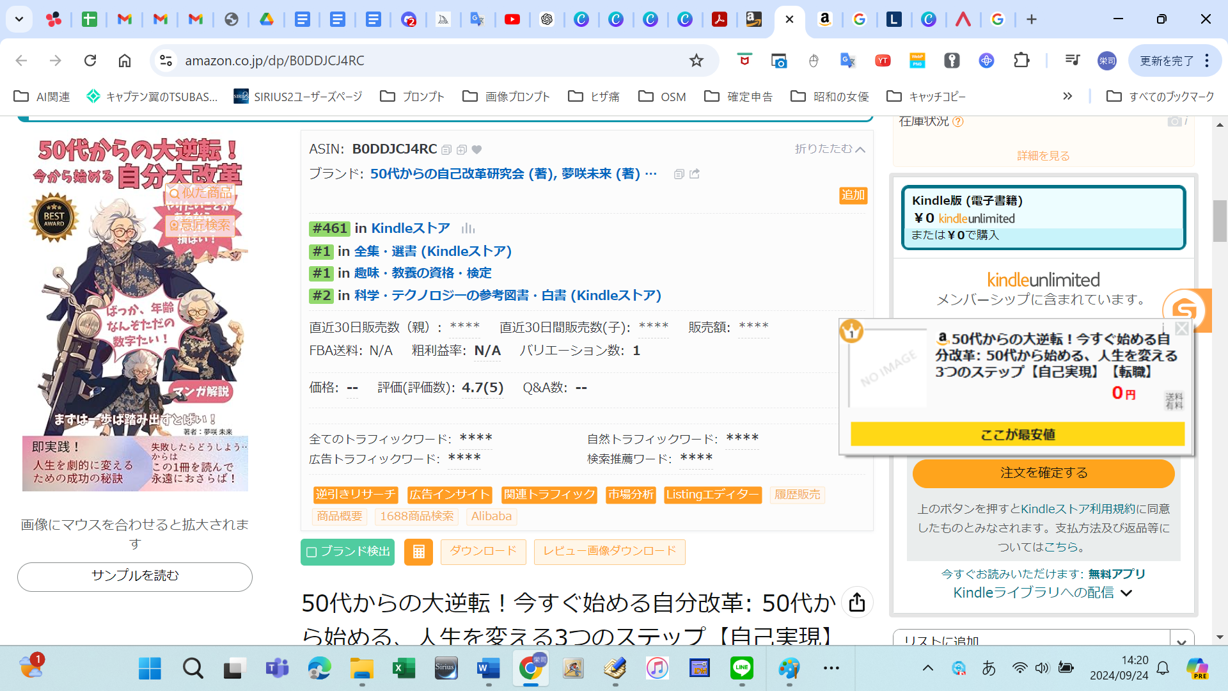
Task: Open LINE from the taskbar
Action: click(x=742, y=668)
